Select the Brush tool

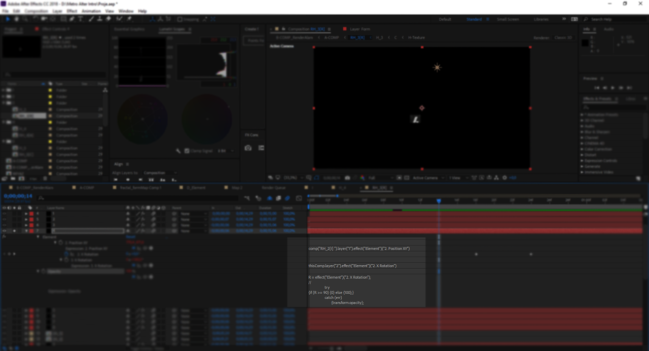pyautogui.click(x=91, y=19)
